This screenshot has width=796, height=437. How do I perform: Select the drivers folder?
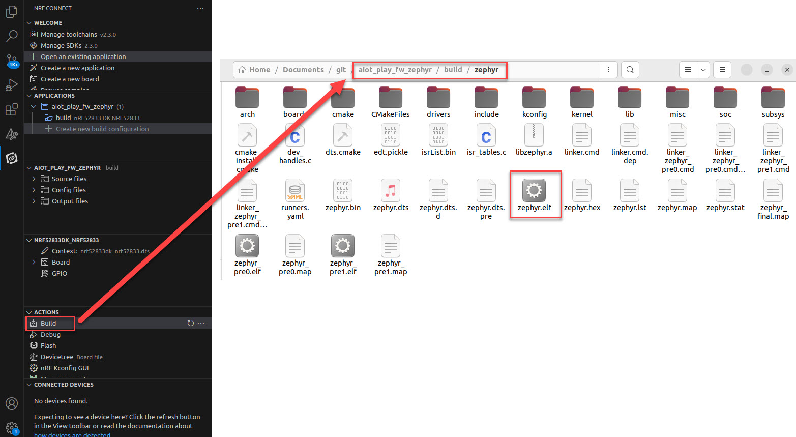(x=438, y=102)
